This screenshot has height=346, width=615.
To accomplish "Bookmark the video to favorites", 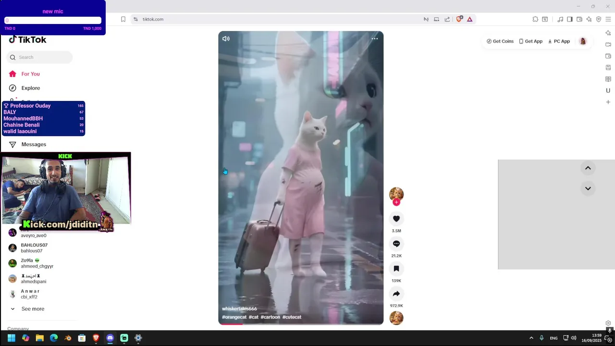I will tap(396, 269).
